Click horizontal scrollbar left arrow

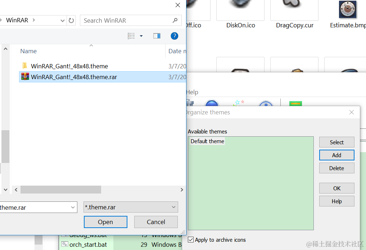[x=16, y=190]
